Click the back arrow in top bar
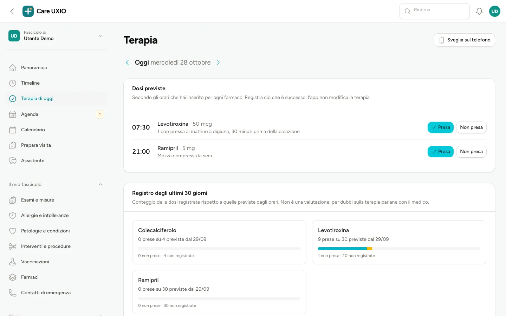Screen dimensions: 506x316 coord(12,11)
